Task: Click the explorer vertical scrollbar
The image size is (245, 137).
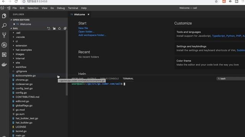Action: [67, 63]
